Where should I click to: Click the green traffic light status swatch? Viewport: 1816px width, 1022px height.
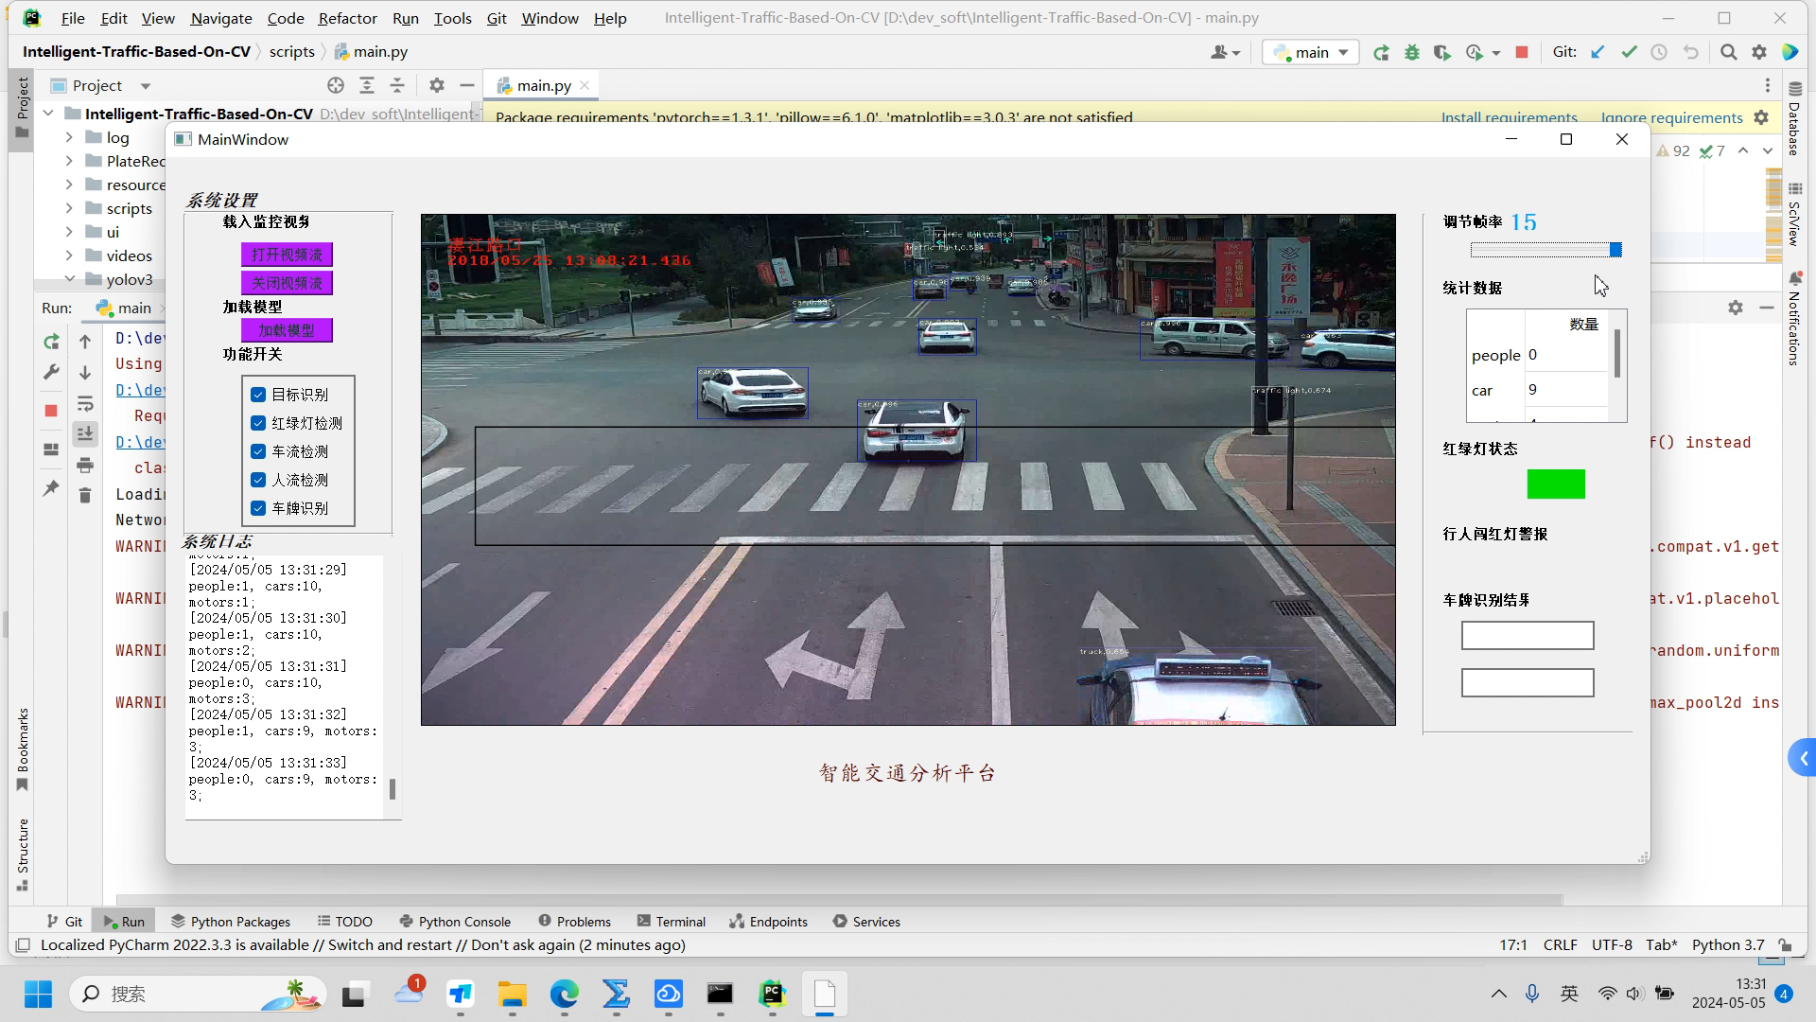coord(1556,485)
